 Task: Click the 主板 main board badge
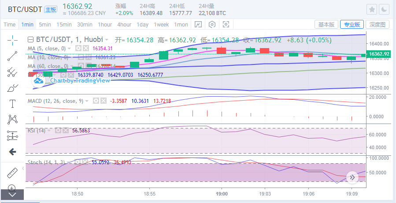point(51,10)
